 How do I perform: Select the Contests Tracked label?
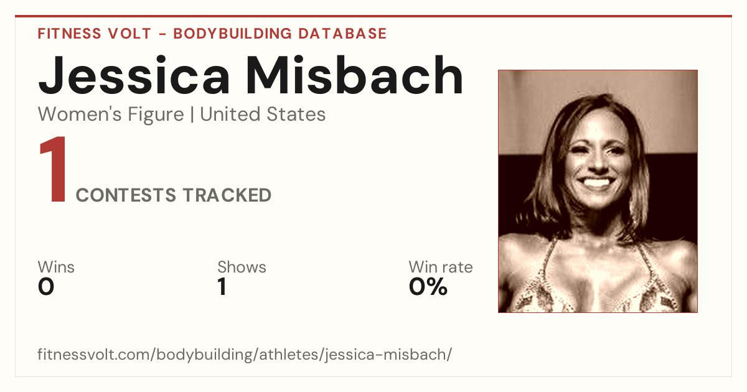[174, 195]
